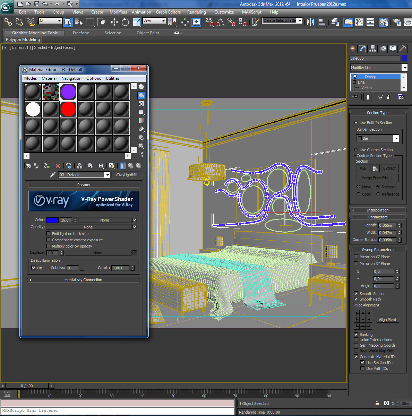
Task: Activate the Select Object tool
Action: (x=68, y=22)
